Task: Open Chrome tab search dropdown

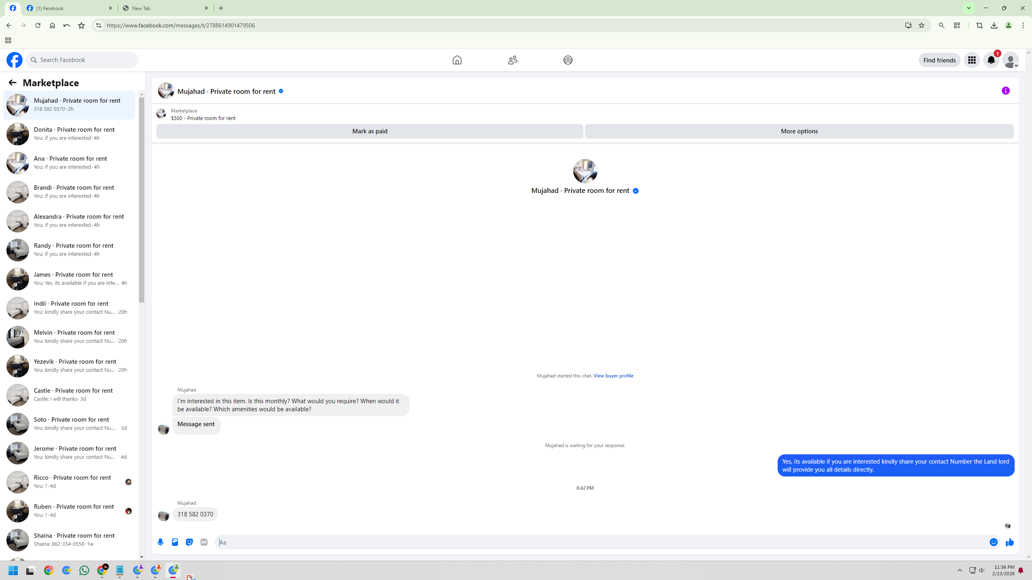Action: [968, 8]
